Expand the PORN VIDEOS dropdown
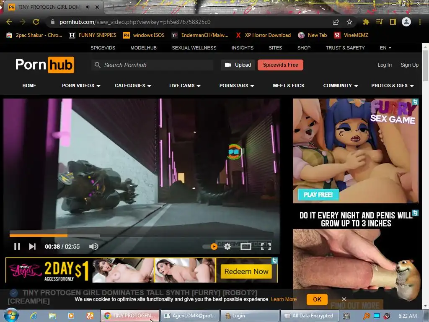 tap(81, 86)
